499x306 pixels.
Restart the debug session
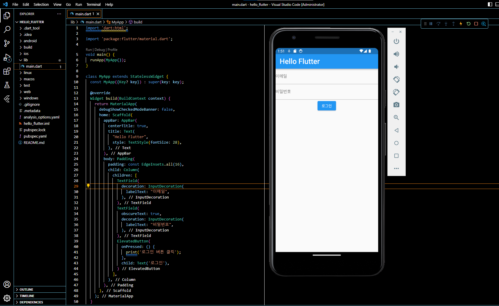tap(468, 24)
